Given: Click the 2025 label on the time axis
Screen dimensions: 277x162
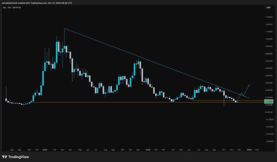Looking at the screenshot, I should pyautogui.click(x=148, y=150).
